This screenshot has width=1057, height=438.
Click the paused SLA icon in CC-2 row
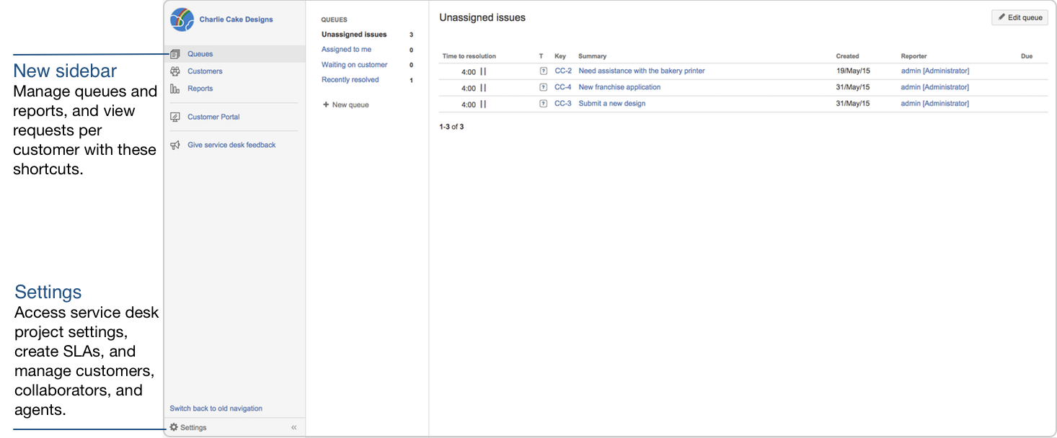[483, 71]
